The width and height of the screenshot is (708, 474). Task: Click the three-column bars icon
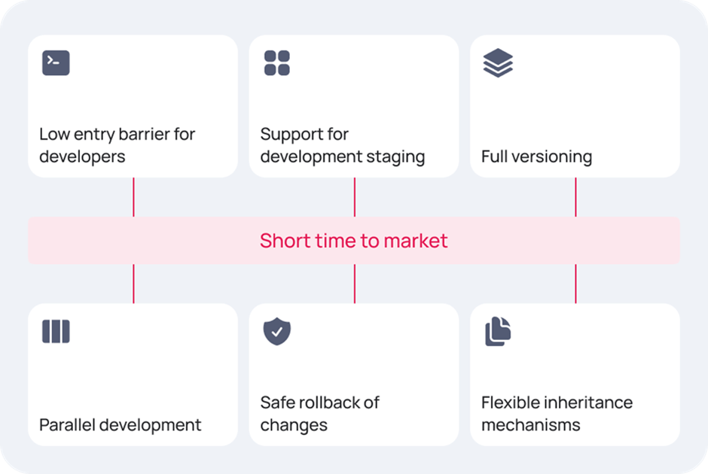coord(56,332)
